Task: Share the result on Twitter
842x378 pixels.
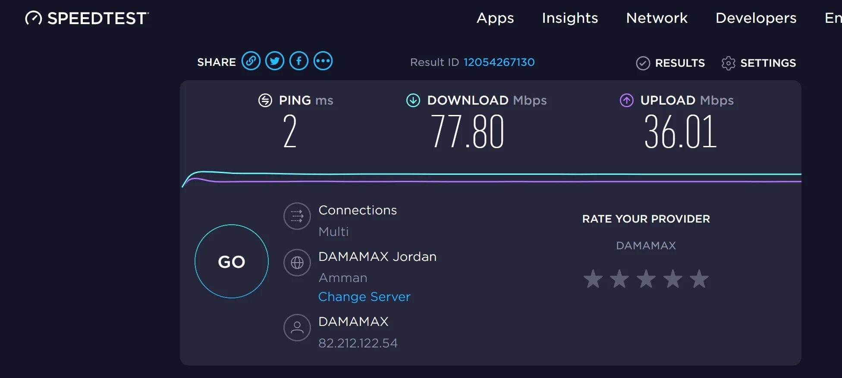Action: (275, 61)
